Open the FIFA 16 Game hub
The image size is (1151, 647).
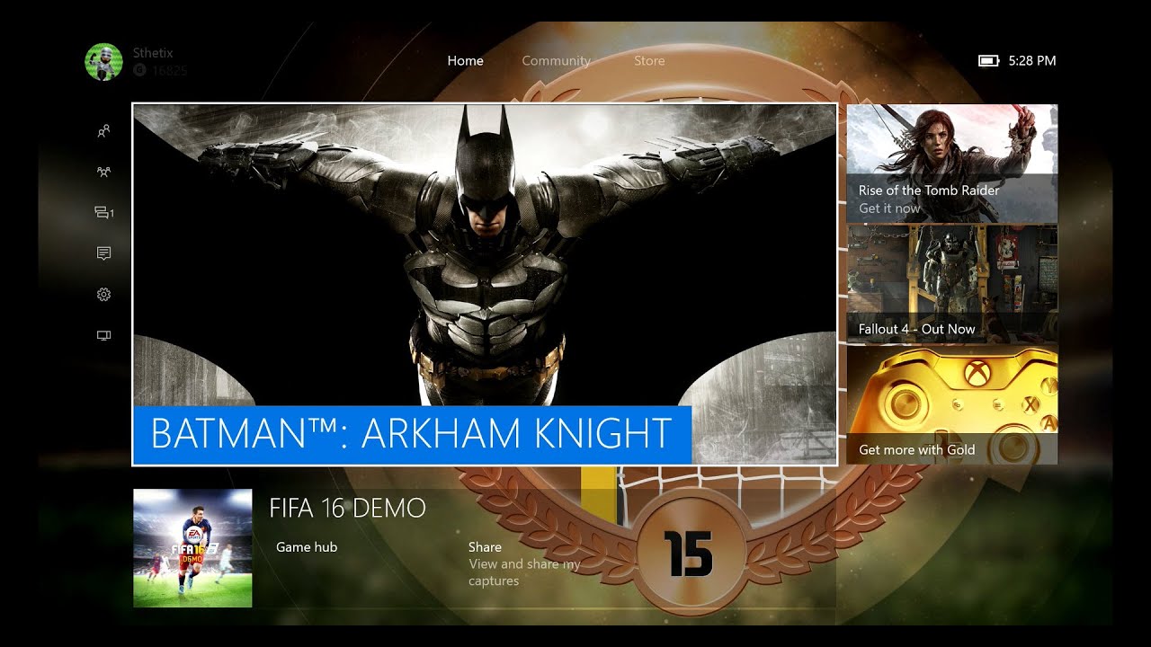(x=307, y=547)
